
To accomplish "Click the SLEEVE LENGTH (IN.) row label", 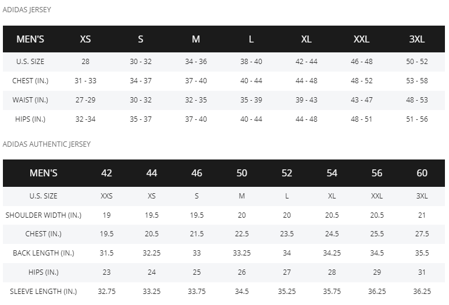I will (x=44, y=291).
